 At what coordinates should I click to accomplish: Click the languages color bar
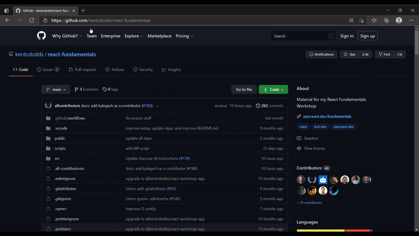coord(335,230)
